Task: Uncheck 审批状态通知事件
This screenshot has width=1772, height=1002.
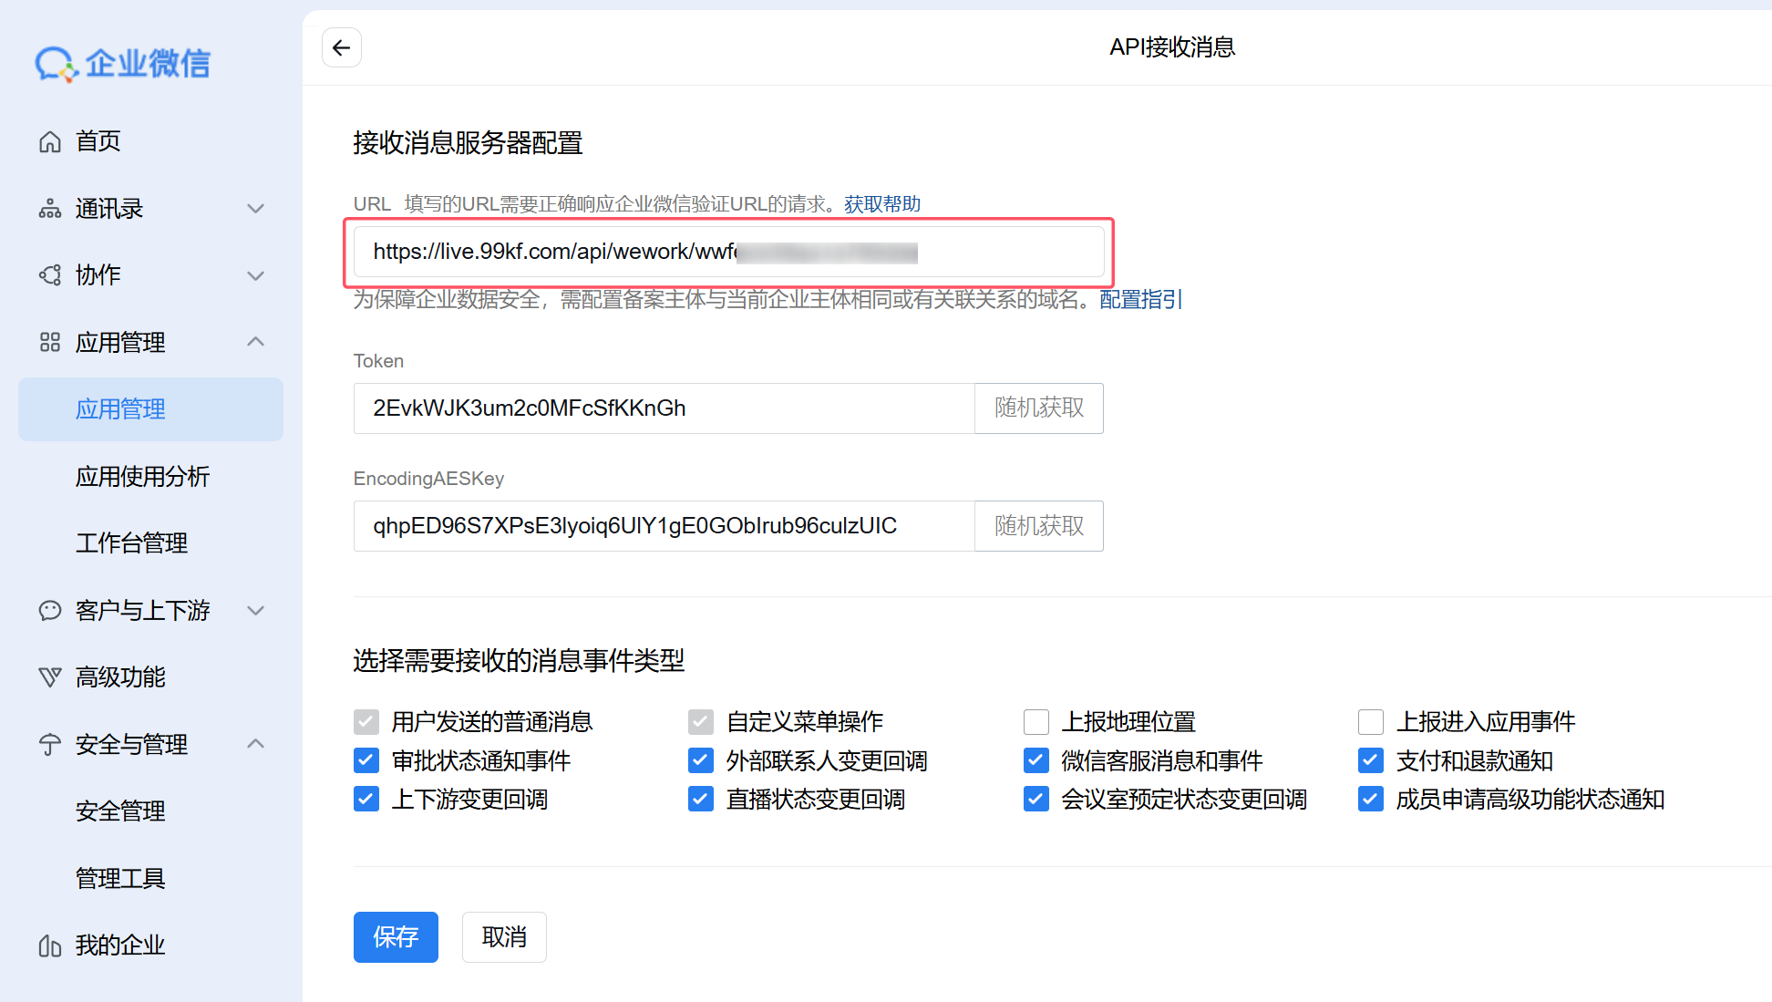Action: click(x=366, y=760)
